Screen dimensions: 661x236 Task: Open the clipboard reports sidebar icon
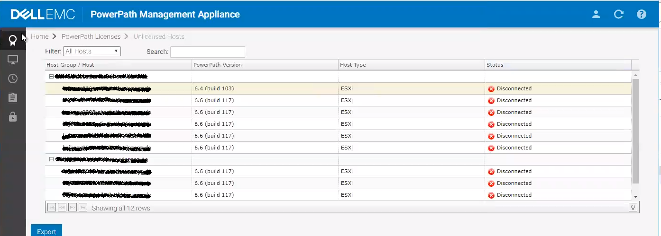point(13,97)
